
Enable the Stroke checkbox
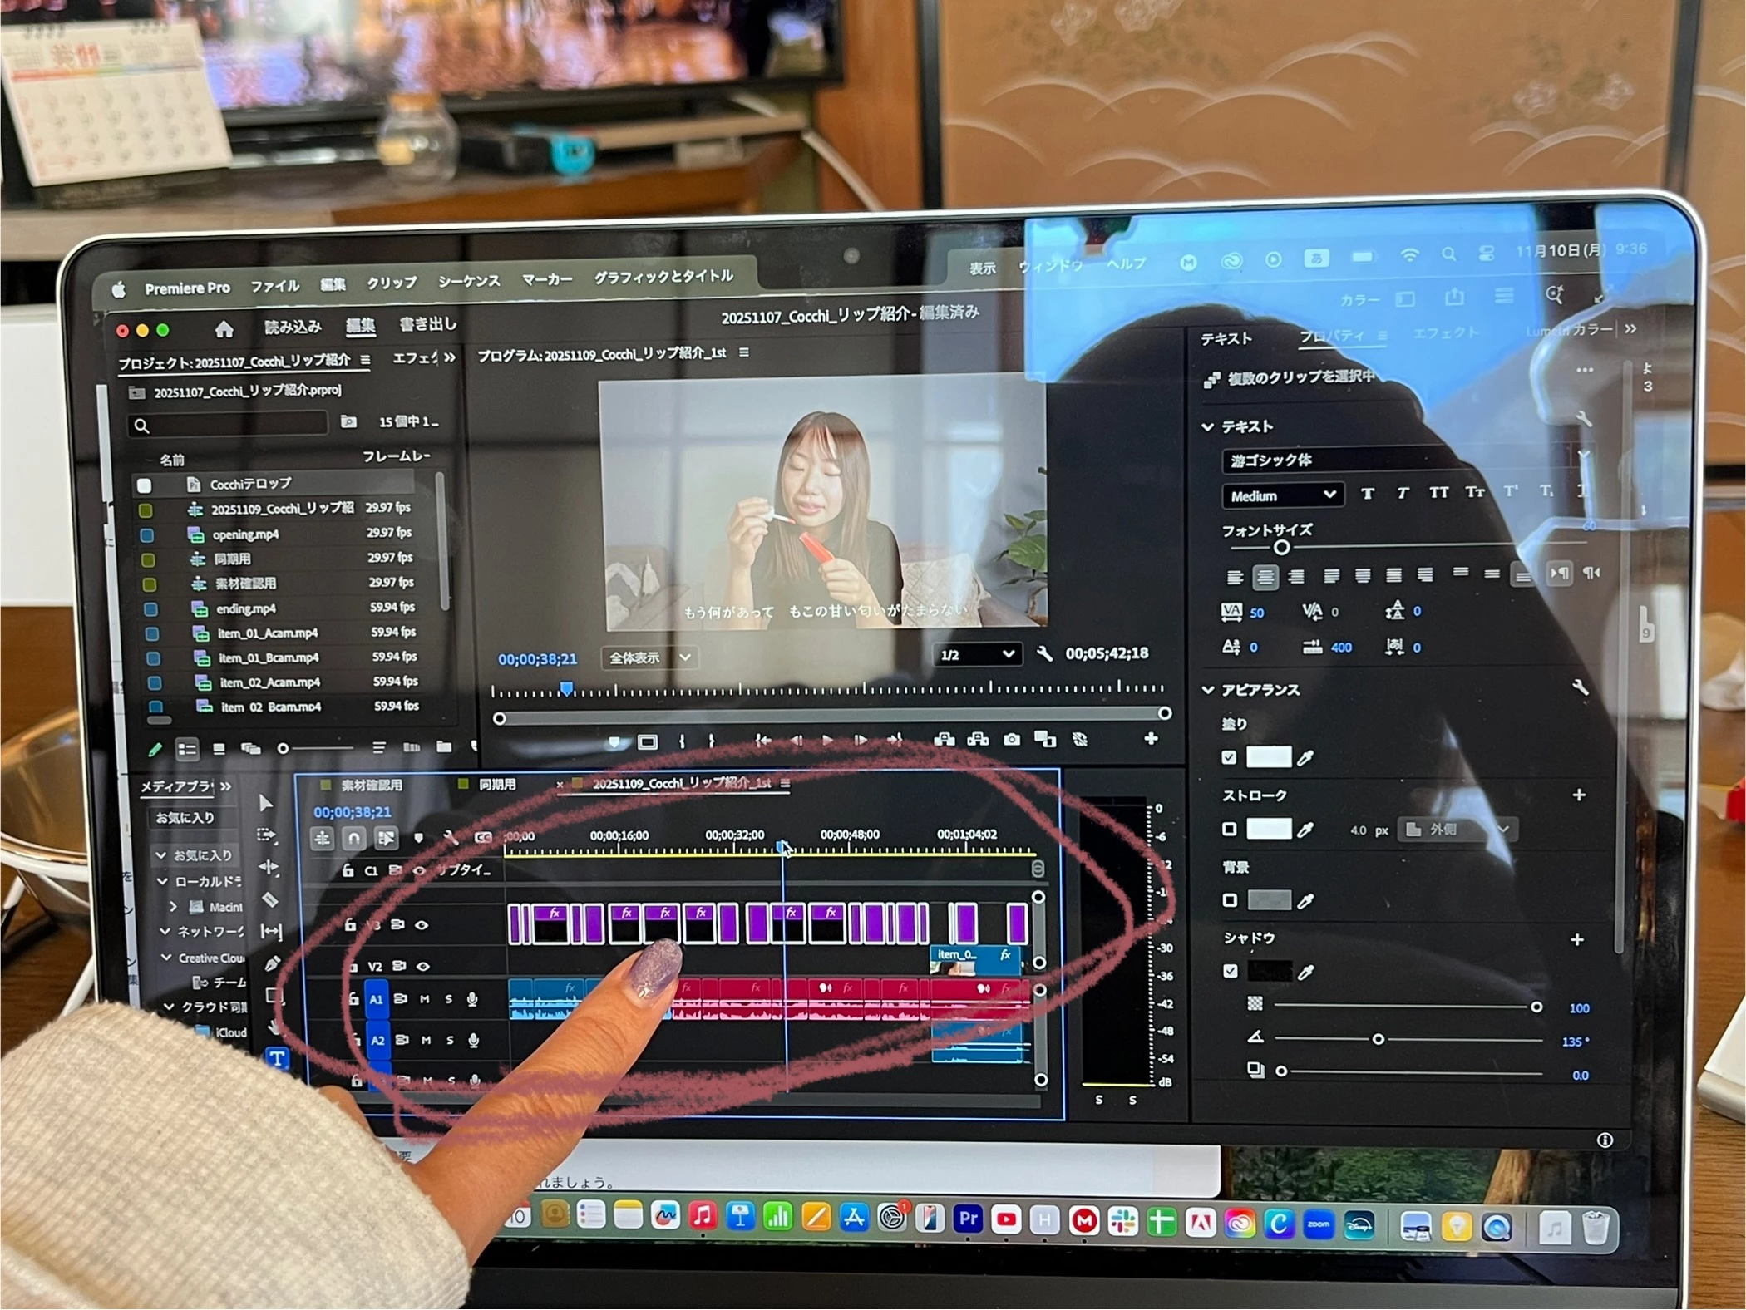point(1230,829)
